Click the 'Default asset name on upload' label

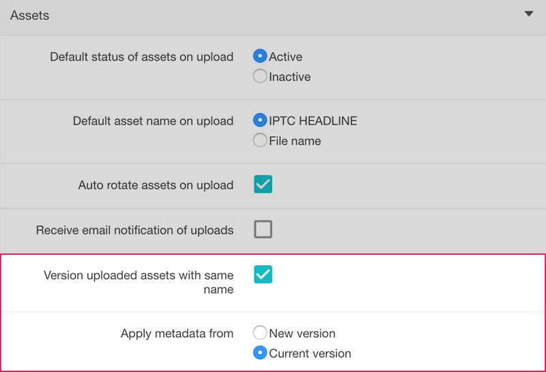153,121
